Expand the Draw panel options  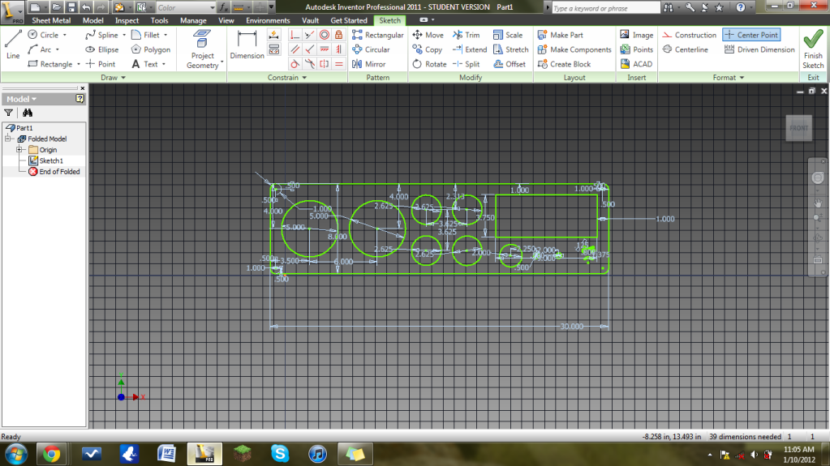[x=114, y=77]
